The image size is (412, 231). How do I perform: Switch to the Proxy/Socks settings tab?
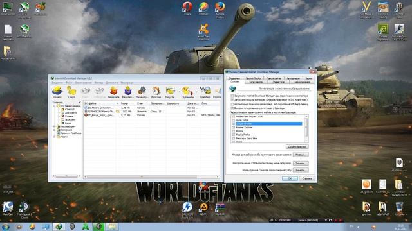coord(253,78)
